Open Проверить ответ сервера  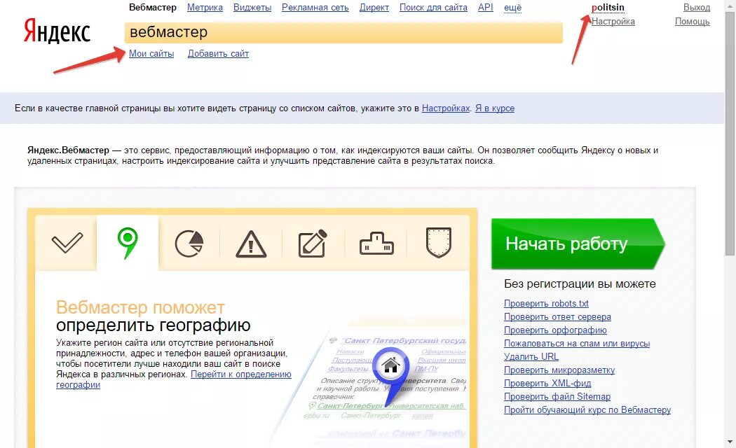click(558, 317)
